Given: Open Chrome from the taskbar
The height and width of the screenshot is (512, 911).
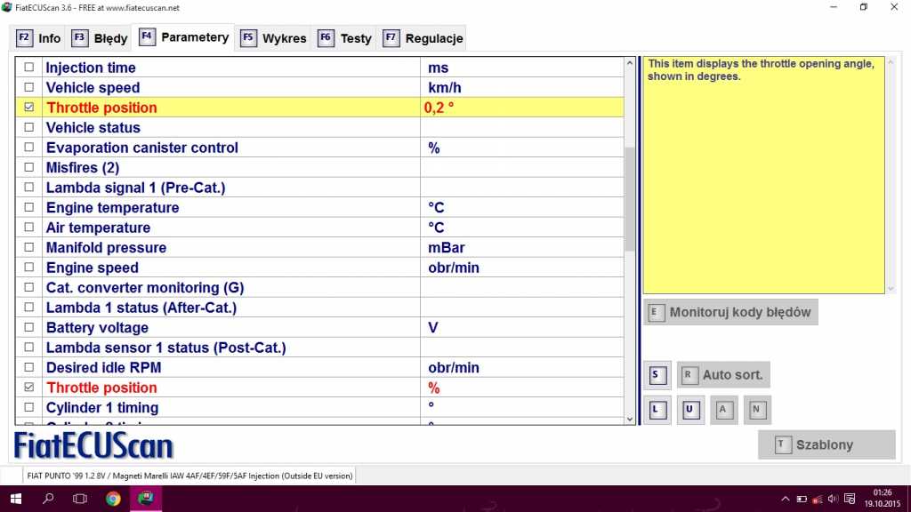Looking at the screenshot, I should tap(113, 499).
